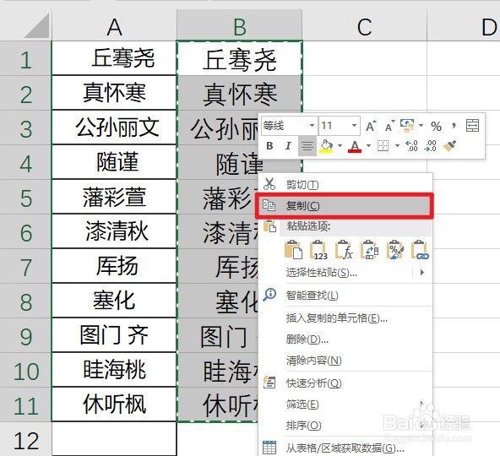Toggle bold in the mini toolbar

point(269,146)
